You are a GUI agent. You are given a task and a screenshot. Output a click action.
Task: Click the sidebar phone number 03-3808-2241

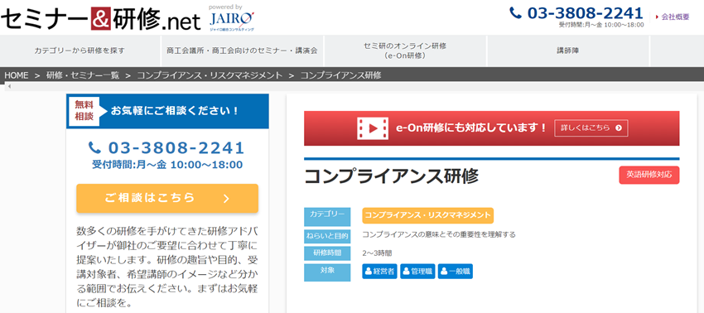[x=176, y=147]
